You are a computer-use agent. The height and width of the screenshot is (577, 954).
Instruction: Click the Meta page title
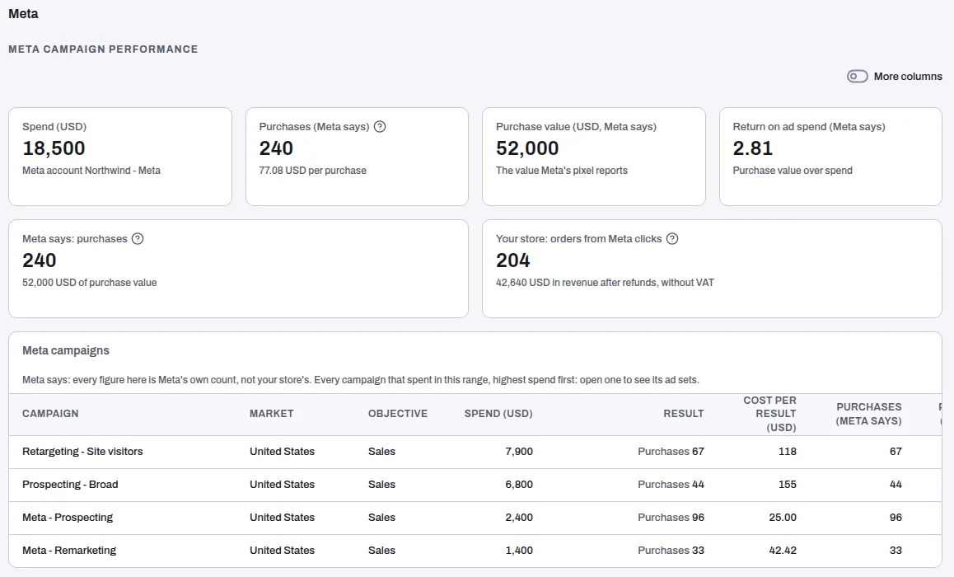coord(23,13)
